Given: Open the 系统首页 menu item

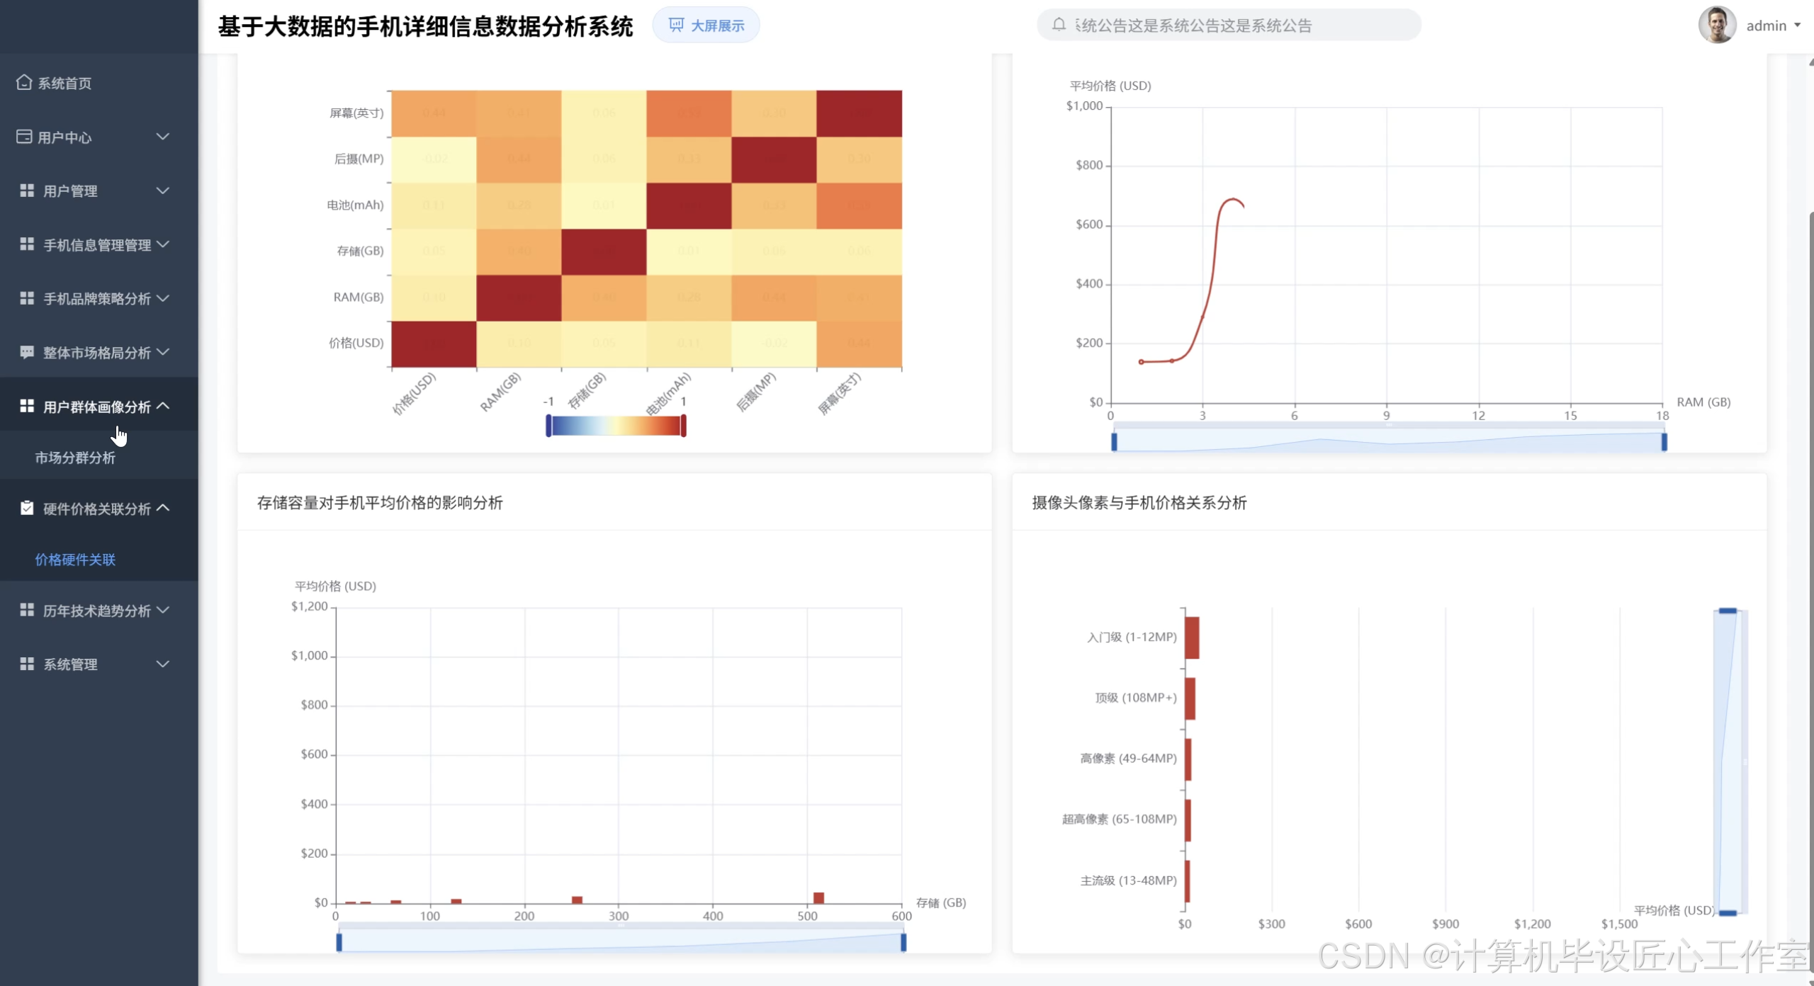Looking at the screenshot, I should tap(99, 83).
